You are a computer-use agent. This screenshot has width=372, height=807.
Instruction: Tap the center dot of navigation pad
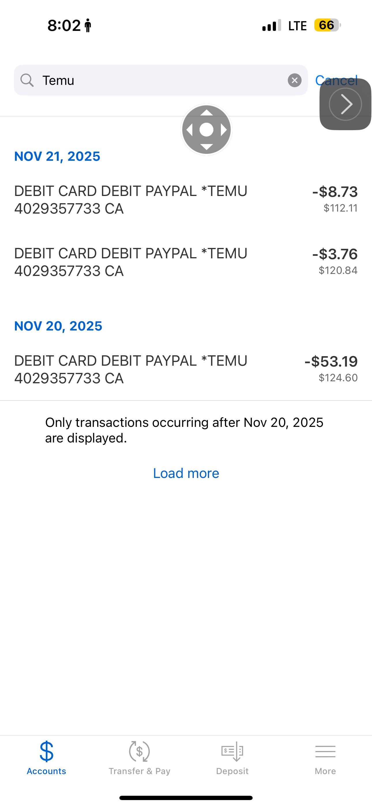pos(206,129)
